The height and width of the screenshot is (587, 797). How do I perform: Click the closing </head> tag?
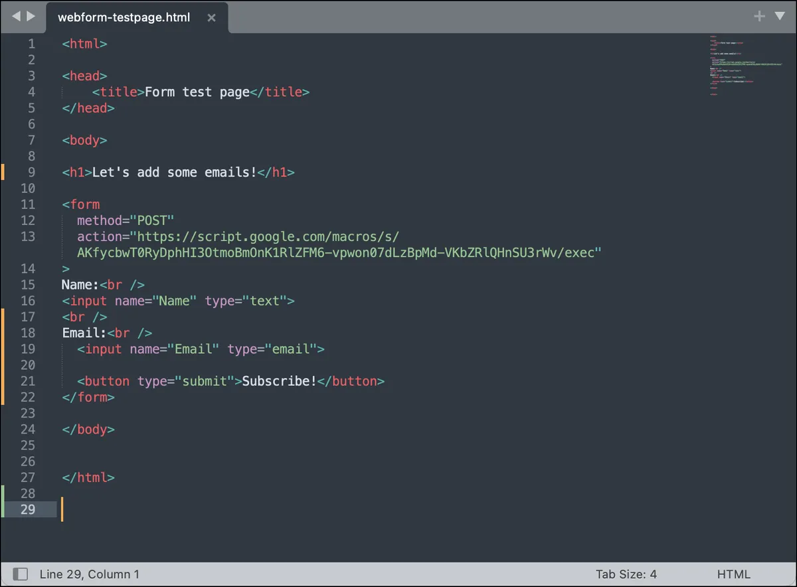point(88,108)
